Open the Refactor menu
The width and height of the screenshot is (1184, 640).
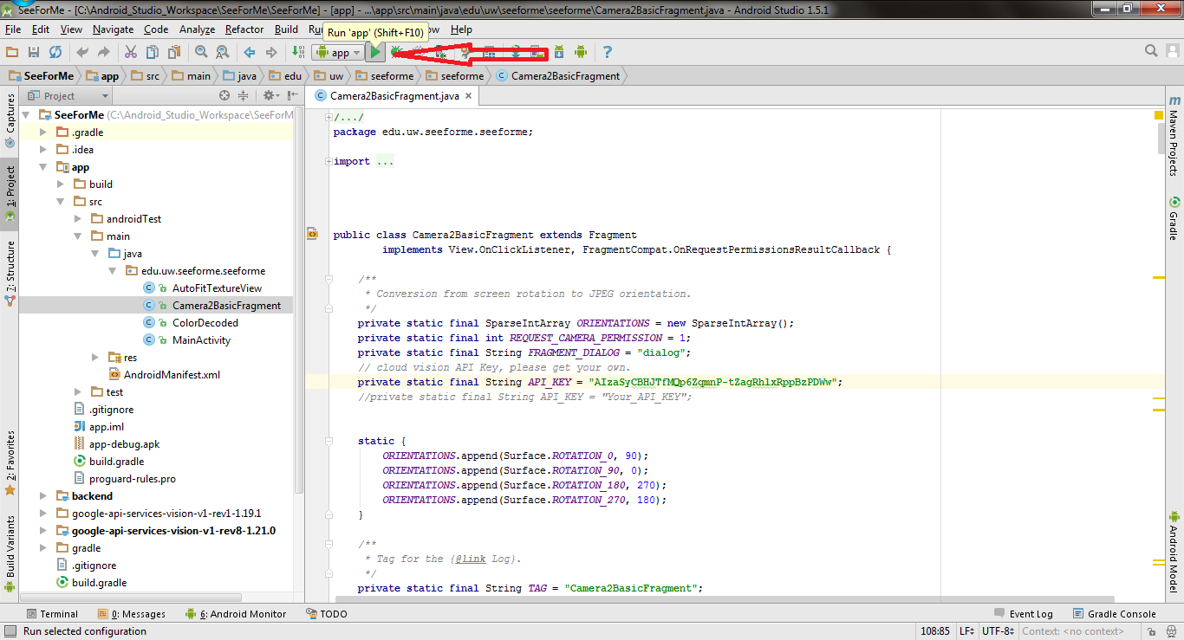[244, 29]
